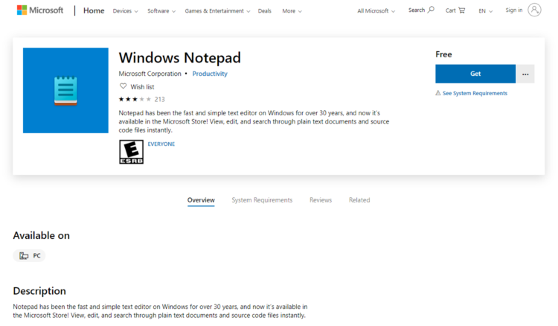558x326 pixels.
Task: Click the Sign in account avatar
Action: [x=534, y=10]
